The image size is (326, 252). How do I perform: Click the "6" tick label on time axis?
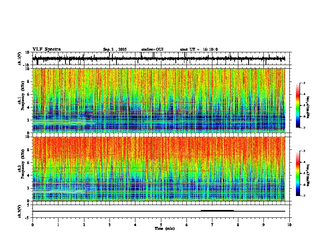coord(187,225)
